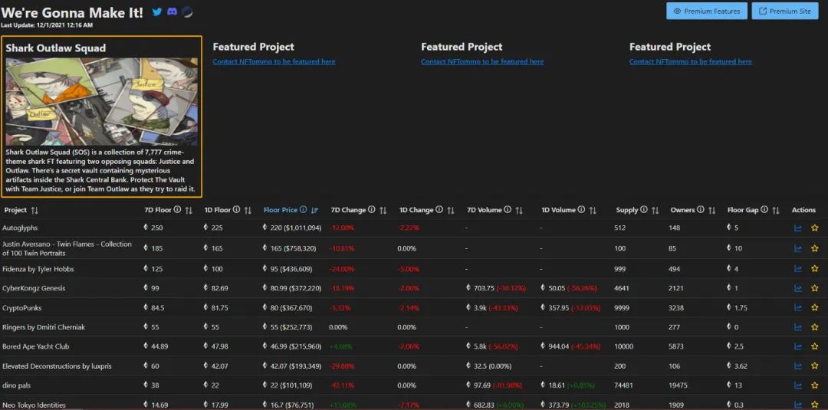Screen dimensions: 828x410
Task: Show info icon for 1D Change
Action: (x=439, y=210)
